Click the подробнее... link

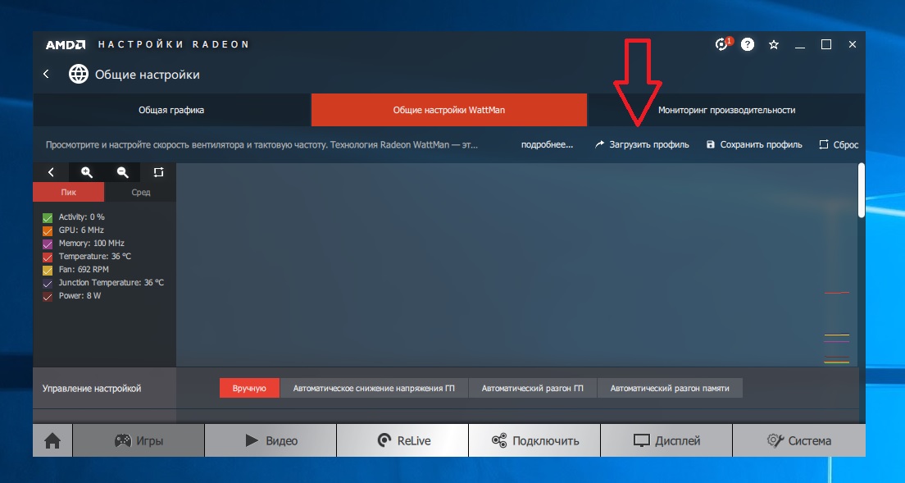[547, 145]
